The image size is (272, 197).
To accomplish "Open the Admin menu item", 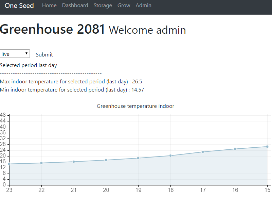I will pos(143,5).
